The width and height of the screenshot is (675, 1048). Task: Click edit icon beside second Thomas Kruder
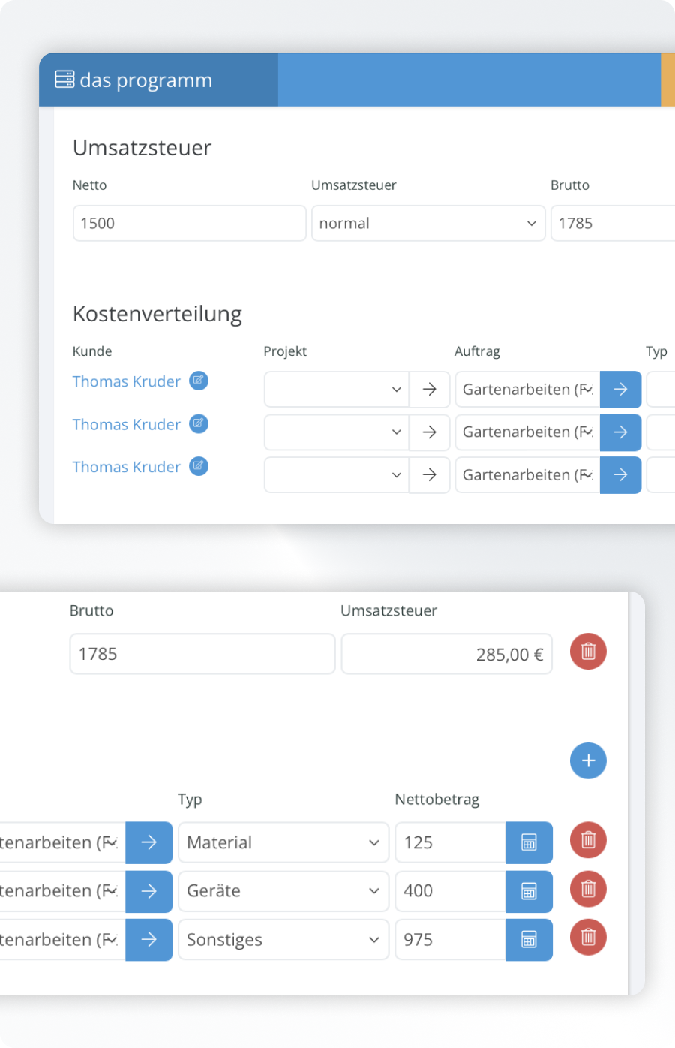(199, 423)
